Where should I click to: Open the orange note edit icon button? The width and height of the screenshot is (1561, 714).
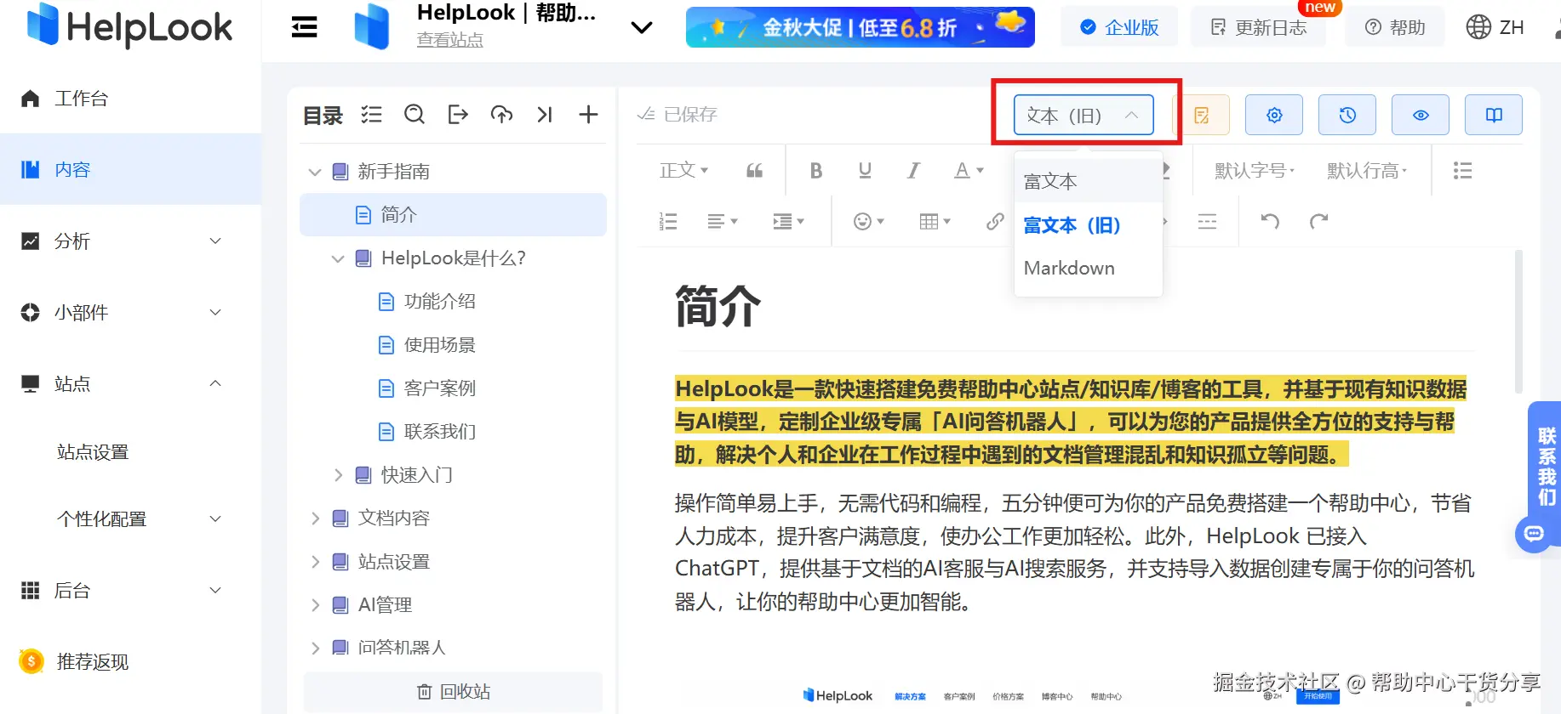(1202, 115)
